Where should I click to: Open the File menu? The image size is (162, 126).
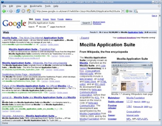click(x=4, y=6)
